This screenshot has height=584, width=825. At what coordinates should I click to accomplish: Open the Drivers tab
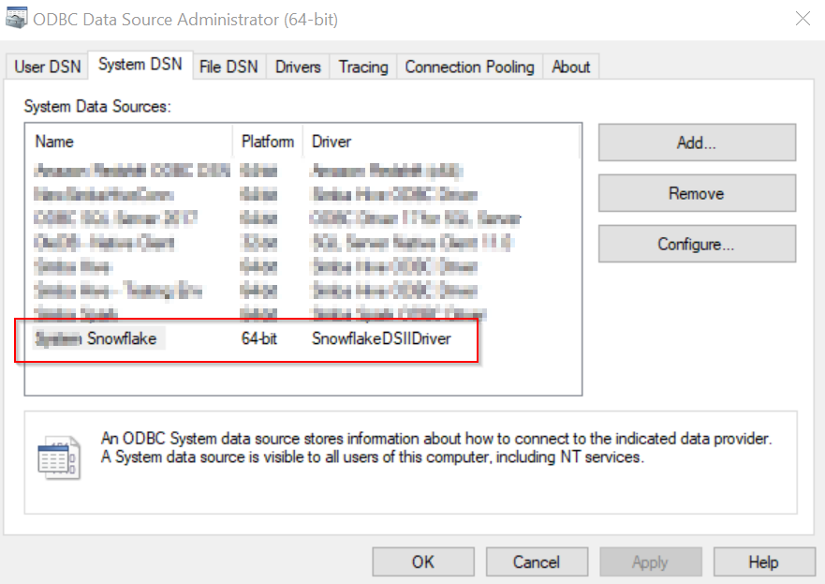pyautogui.click(x=297, y=67)
